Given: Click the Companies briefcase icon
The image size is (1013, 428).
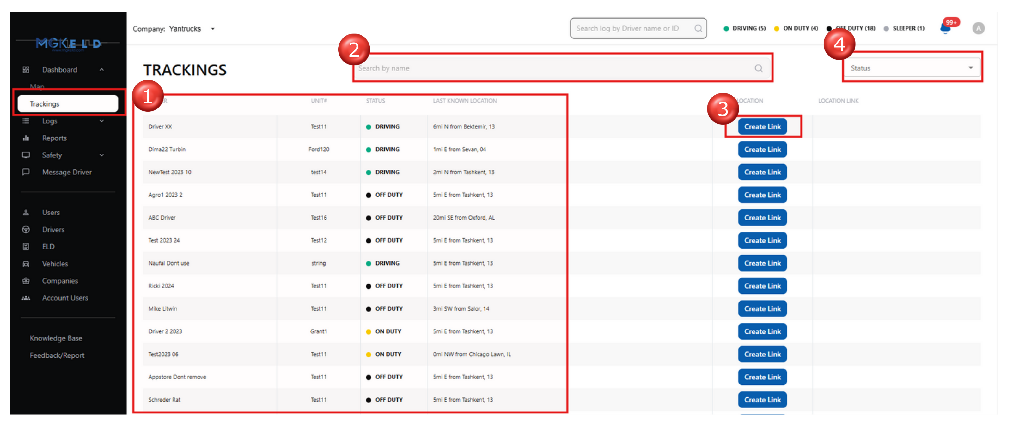Looking at the screenshot, I should coord(26,281).
